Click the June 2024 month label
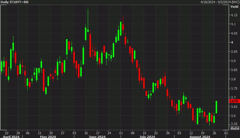The height and width of the screenshot is (138, 240). (x=97, y=136)
